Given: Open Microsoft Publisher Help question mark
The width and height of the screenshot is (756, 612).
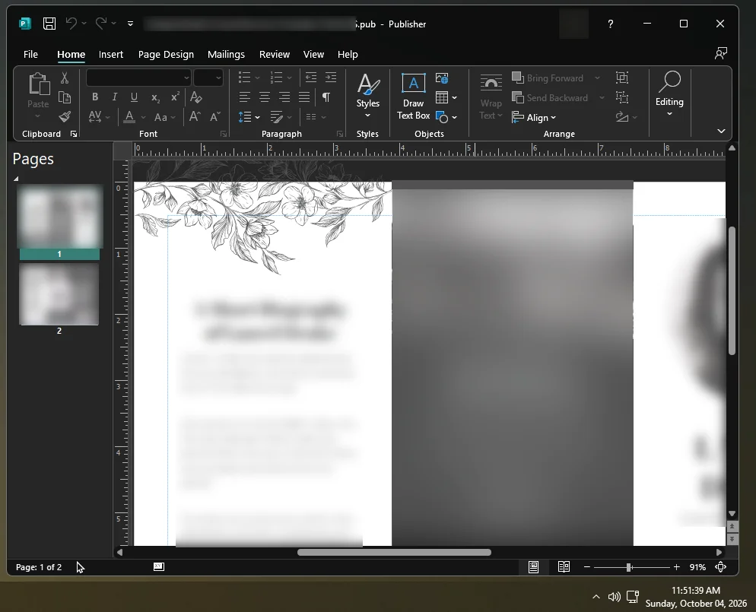Looking at the screenshot, I should pyautogui.click(x=611, y=24).
